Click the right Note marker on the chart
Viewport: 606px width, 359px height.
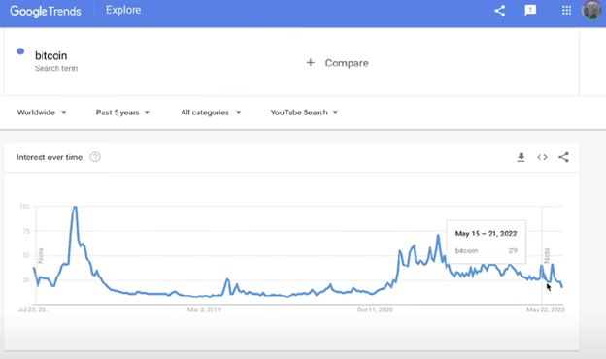point(547,255)
